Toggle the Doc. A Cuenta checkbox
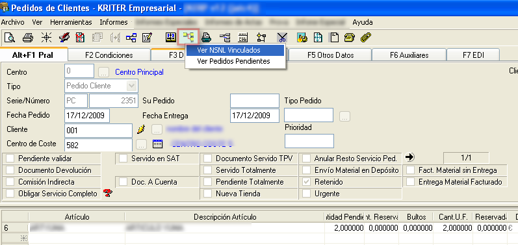Screen dimensions: 518x245 123,182
